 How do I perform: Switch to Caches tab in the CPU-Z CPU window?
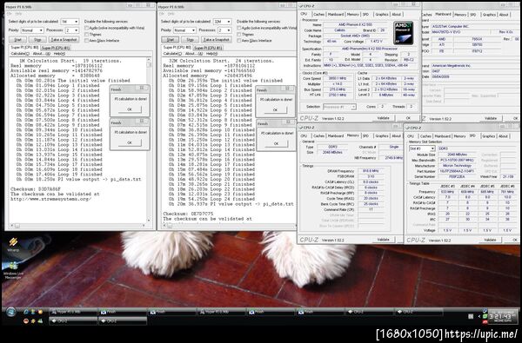point(318,14)
